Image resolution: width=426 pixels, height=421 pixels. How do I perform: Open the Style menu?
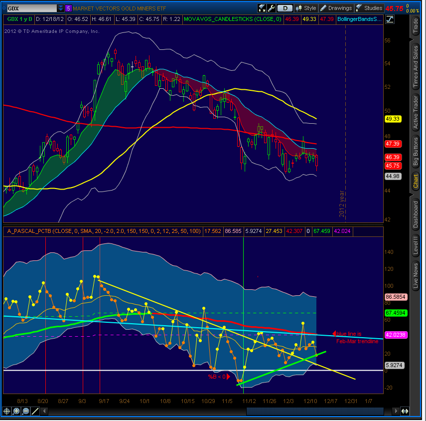coord(306,8)
